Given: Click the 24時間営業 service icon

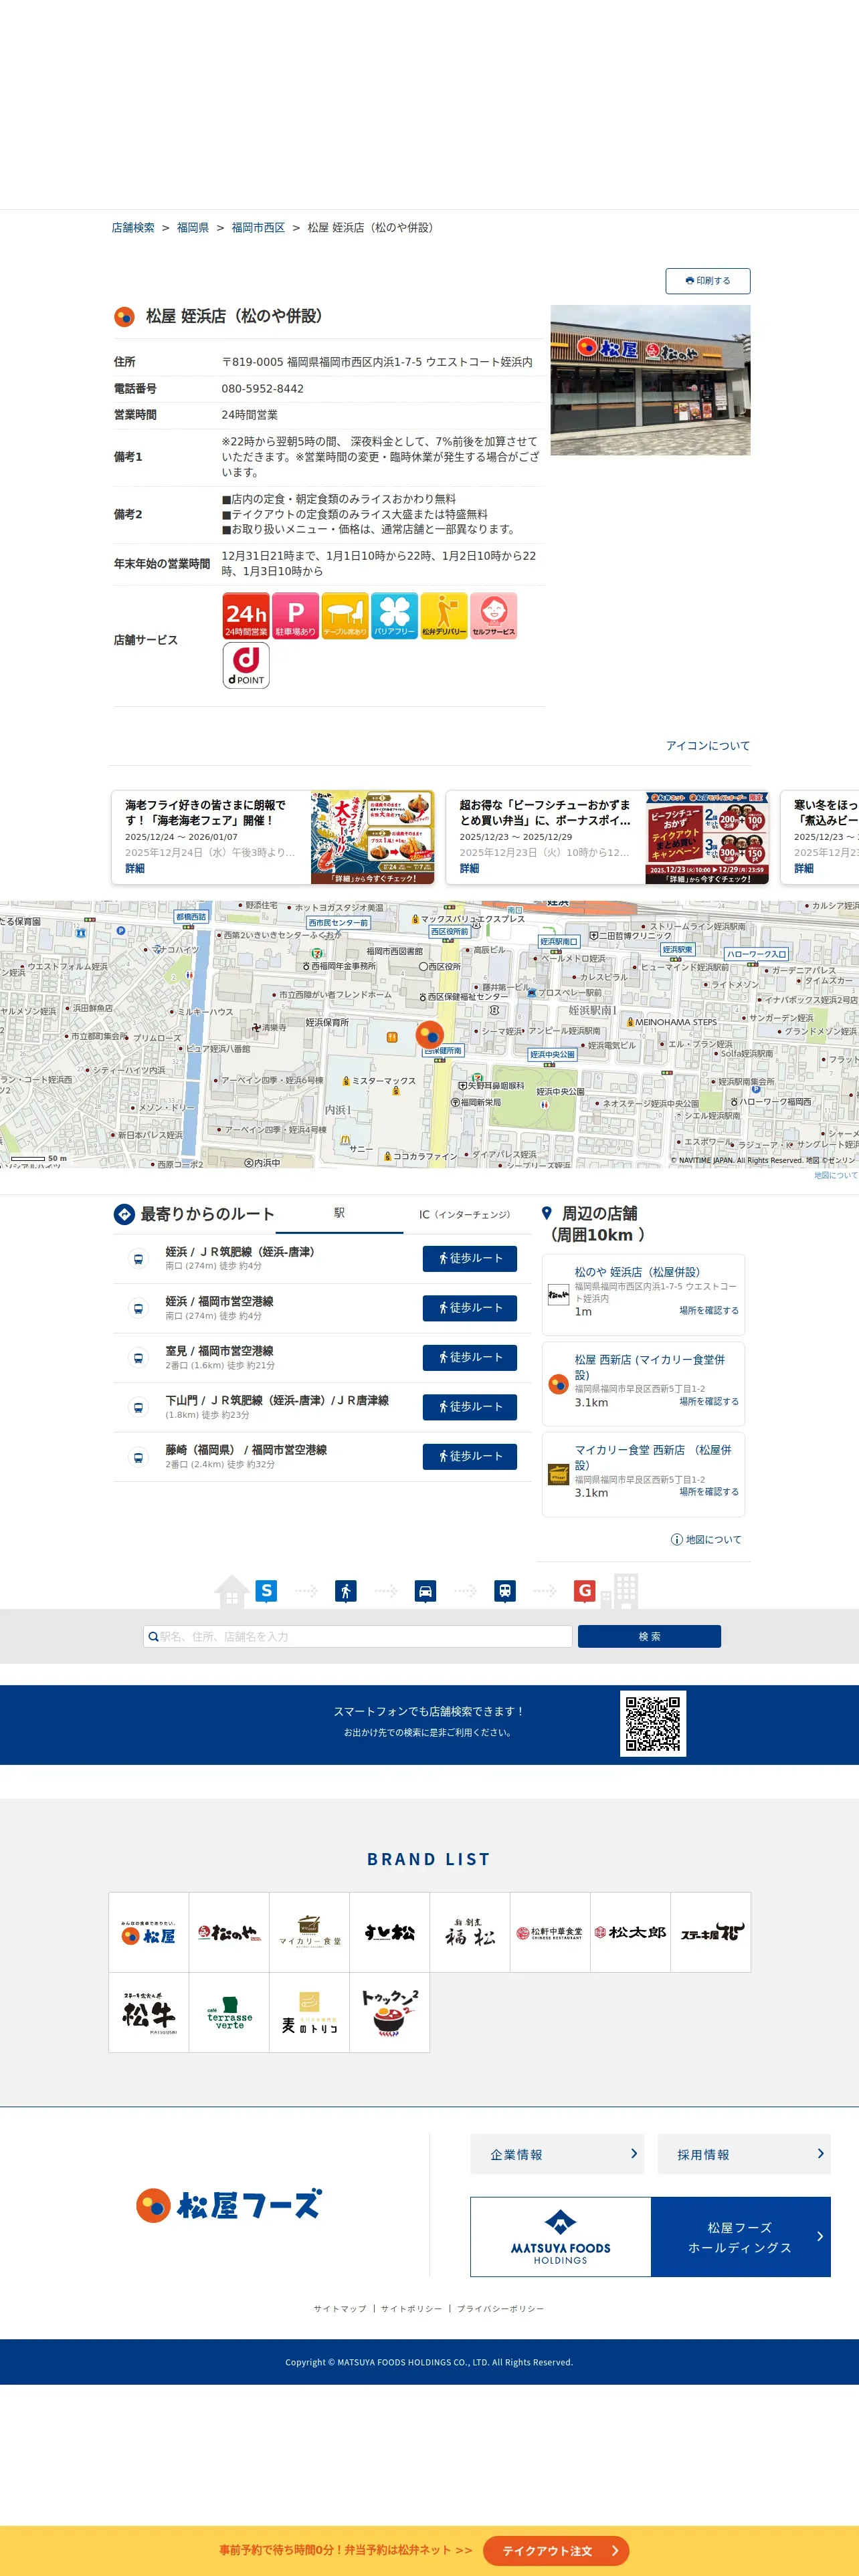Looking at the screenshot, I should (246, 616).
